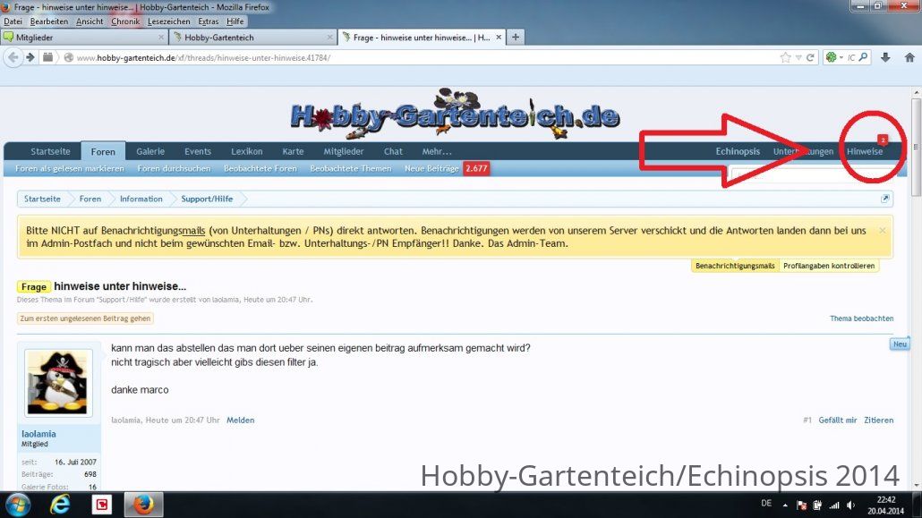Open the Echinopsis account menu

point(738,151)
